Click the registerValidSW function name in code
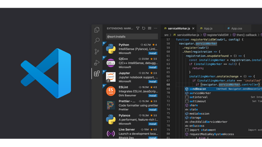262x147 pixels. pos(203,40)
